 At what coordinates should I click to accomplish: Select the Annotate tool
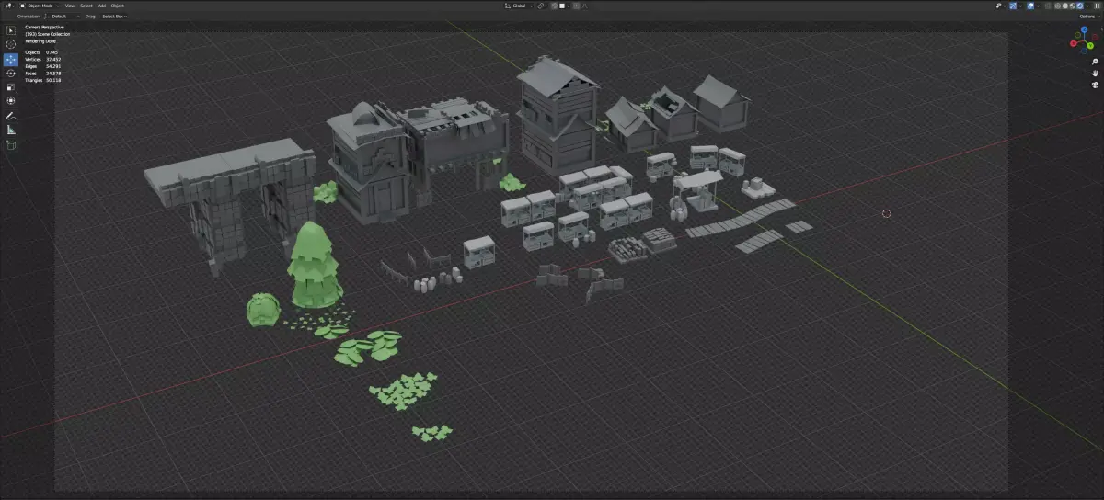click(x=11, y=116)
